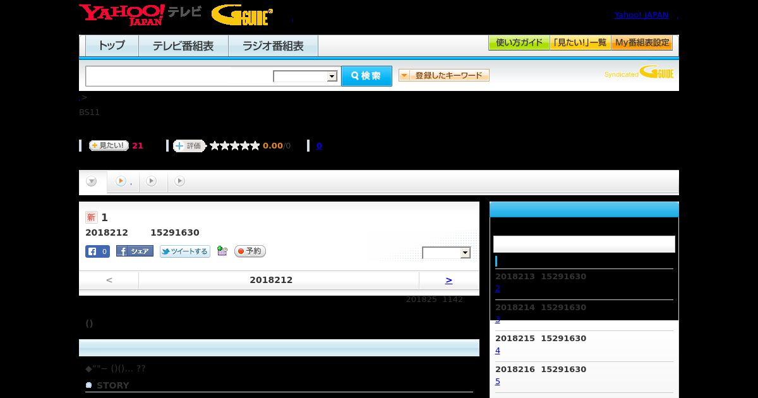Click the previous-date < arrow
The width and height of the screenshot is (758, 398).
[x=109, y=280]
